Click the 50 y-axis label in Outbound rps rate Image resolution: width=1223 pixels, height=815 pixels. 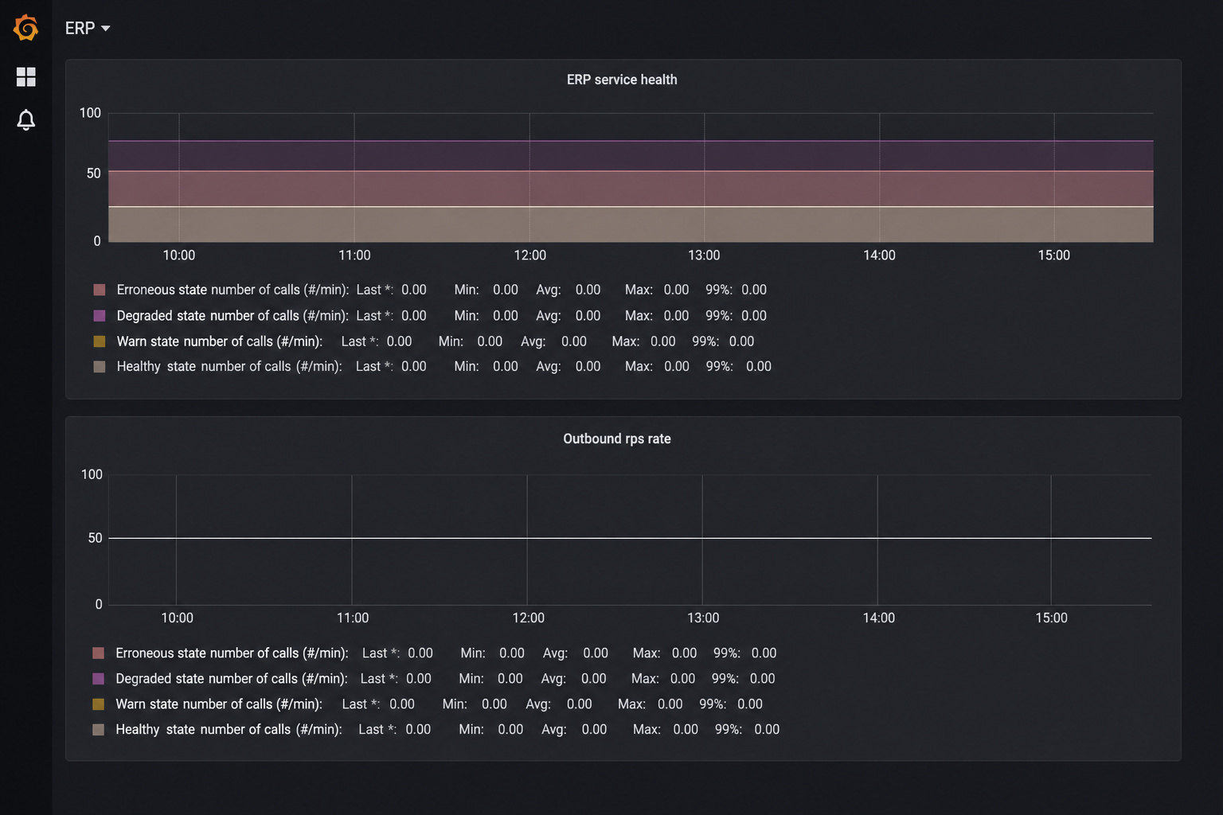click(96, 538)
